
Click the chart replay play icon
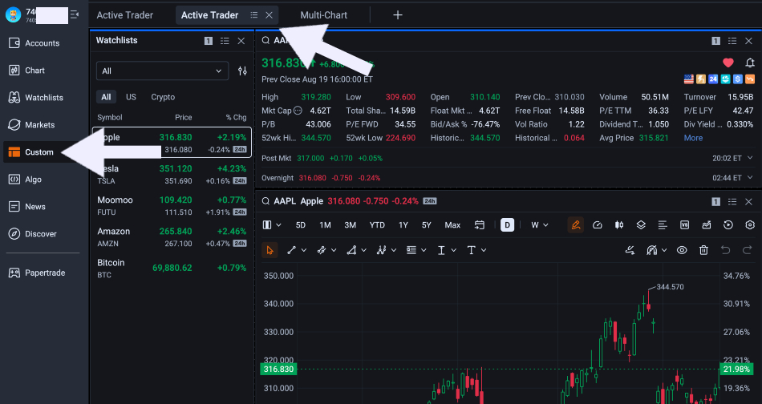pos(728,224)
